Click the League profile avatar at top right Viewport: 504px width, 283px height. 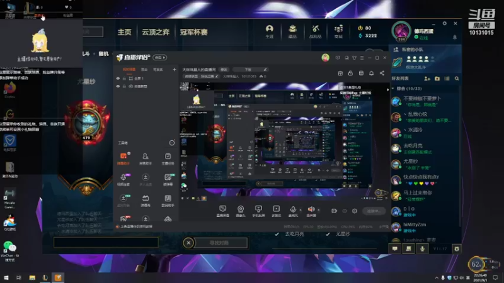pos(401,31)
